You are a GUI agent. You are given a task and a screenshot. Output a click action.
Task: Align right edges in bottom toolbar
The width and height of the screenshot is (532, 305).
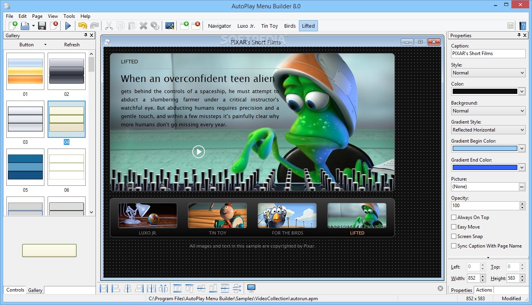(x=140, y=288)
